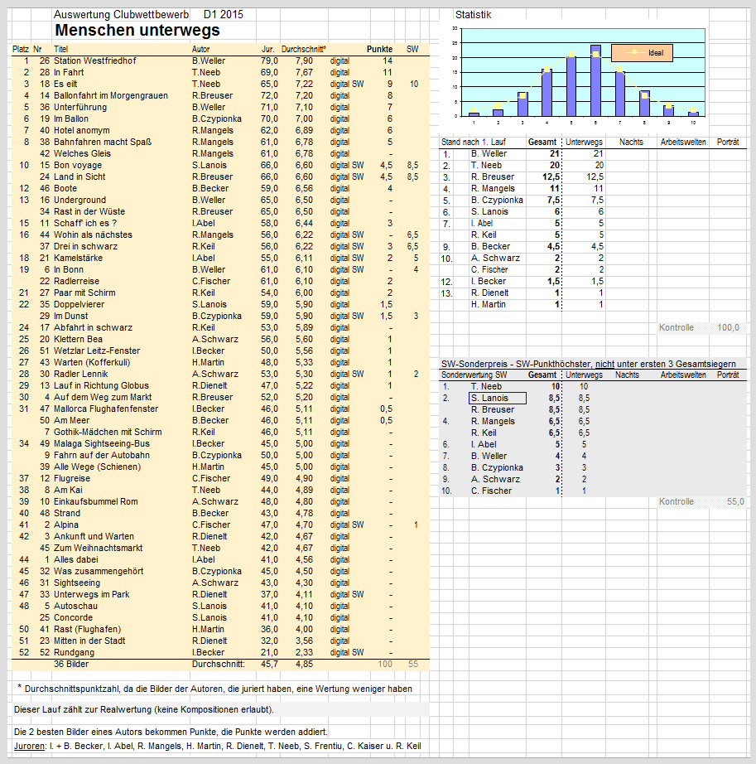Select the 'Autor' column header
The height and width of the screenshot is (764, 756).
click(200, 49)
